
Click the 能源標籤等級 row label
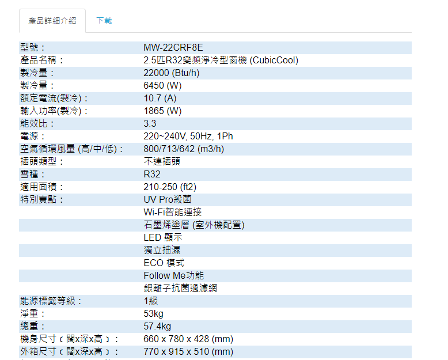[51, 301]
